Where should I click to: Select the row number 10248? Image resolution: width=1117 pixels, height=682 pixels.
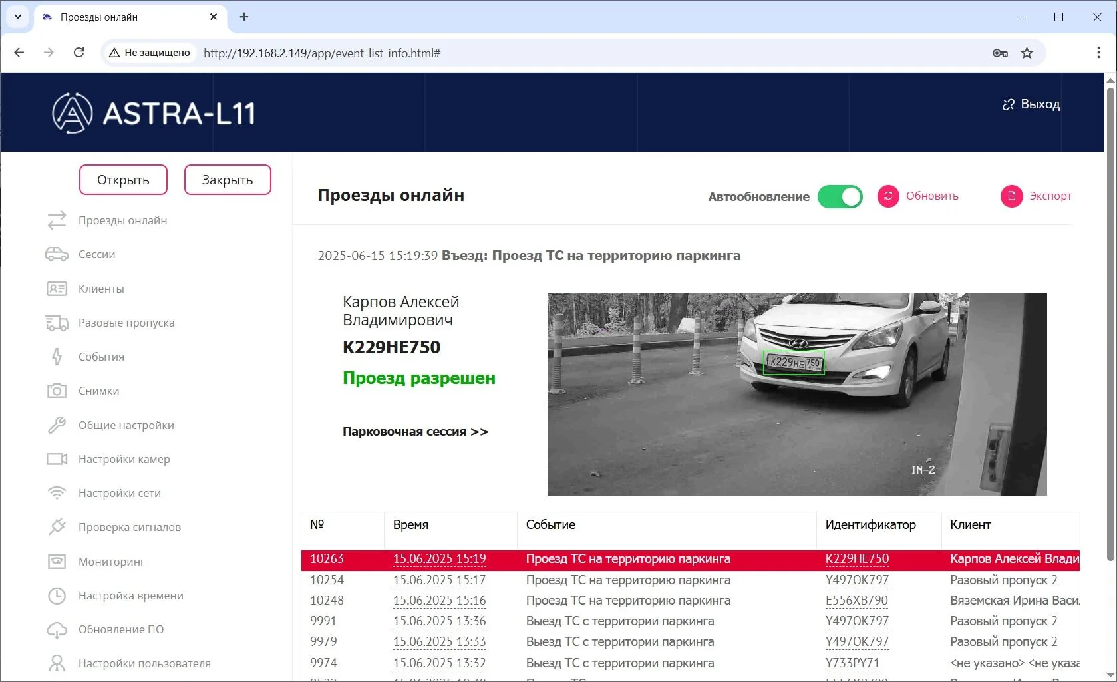(x=327, y=600)
